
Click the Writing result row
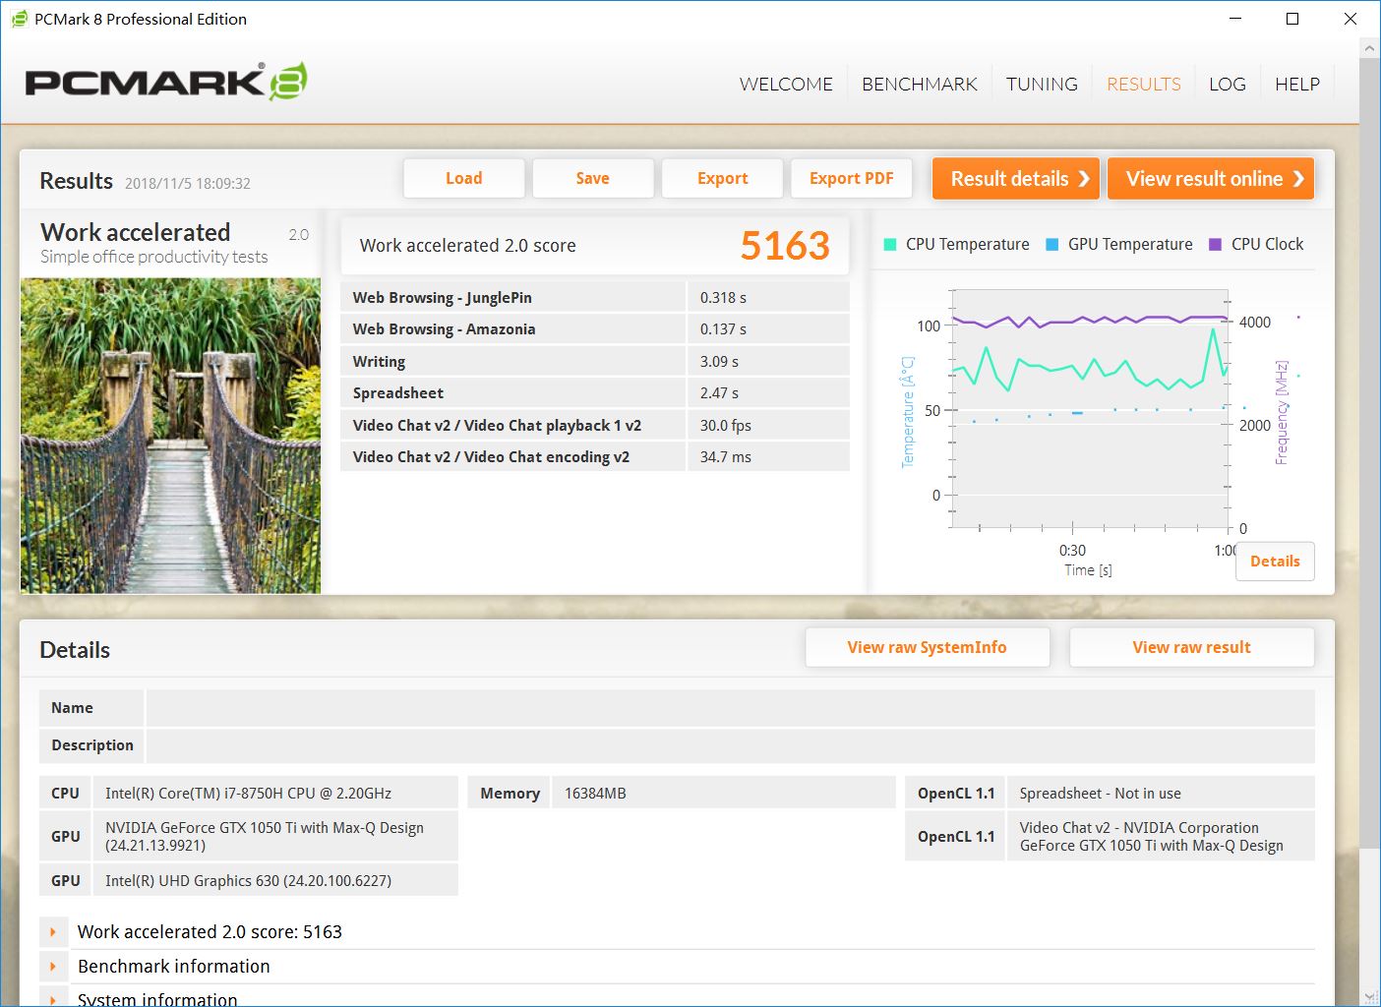[x=595, y=361]
